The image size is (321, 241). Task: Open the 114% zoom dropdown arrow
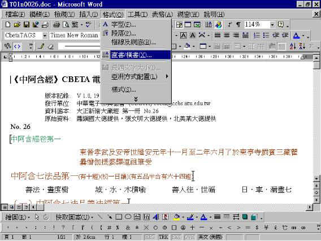coord(272,25)
